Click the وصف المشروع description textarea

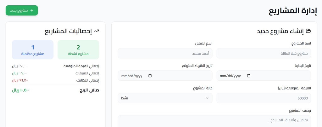pos(214,121)
